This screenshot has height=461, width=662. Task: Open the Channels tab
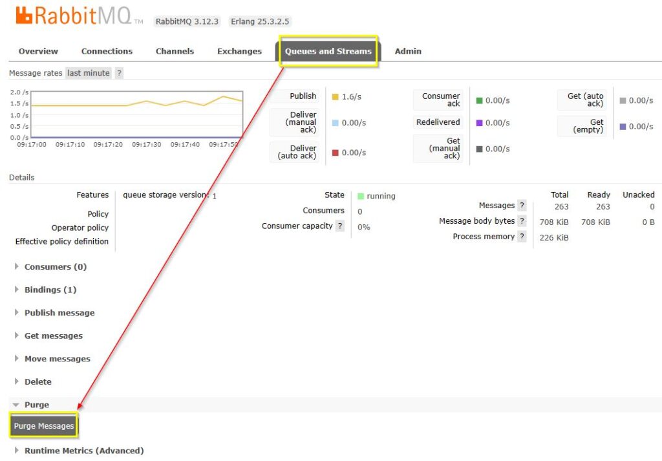click(175, 51)
